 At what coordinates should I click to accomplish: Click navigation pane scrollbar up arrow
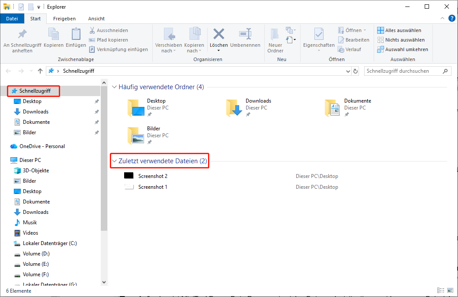click(104, 83)
